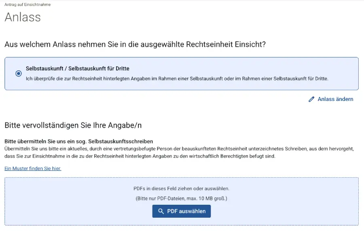Click the Anlass ändern link text
The height and width of the screenshot is (231, 364).
tap(335, 99)
